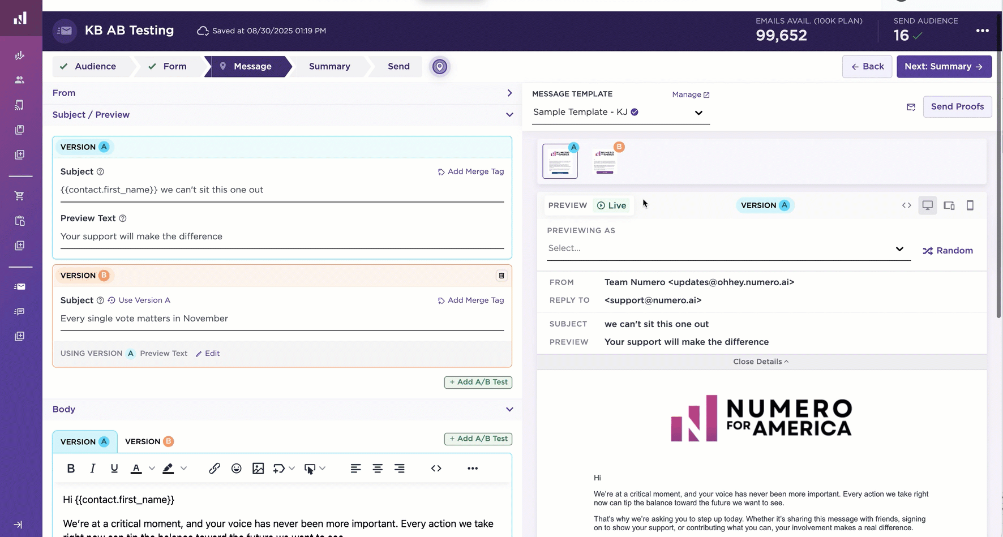Screen dimensions: 1003x537
Task: Click the help icon next to Preview Text
Action: point(123,218)
